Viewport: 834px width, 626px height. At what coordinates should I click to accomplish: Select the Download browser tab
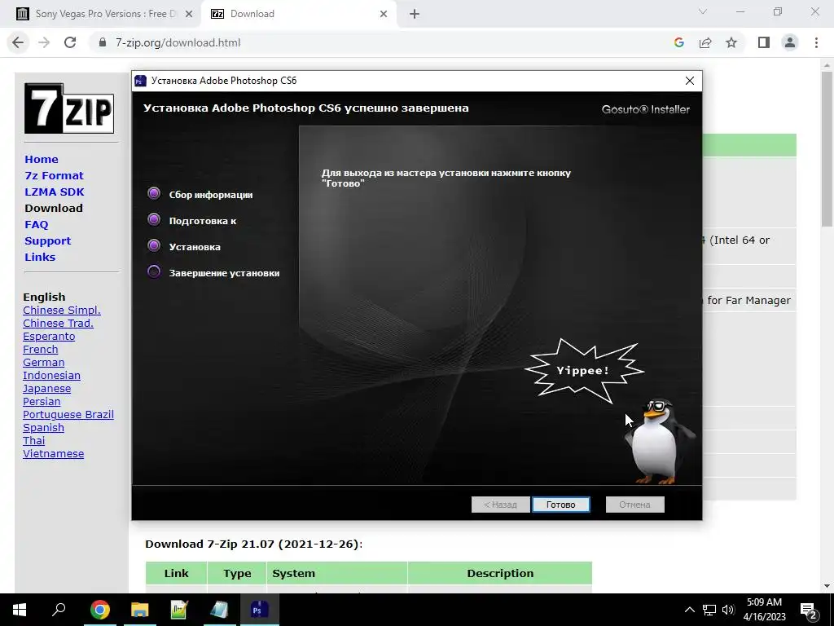(298, 14)
